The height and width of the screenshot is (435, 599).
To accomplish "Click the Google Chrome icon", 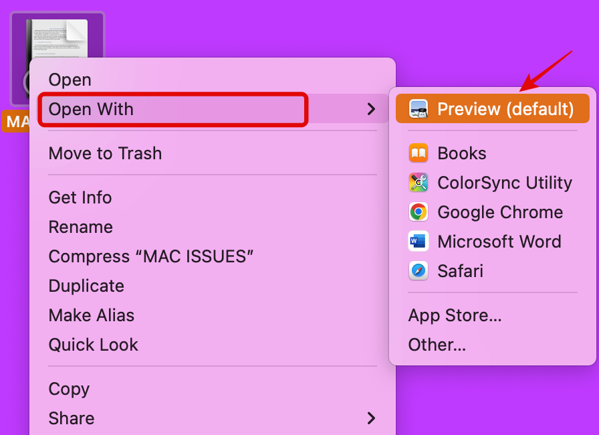I will click(x=418, y=212).
